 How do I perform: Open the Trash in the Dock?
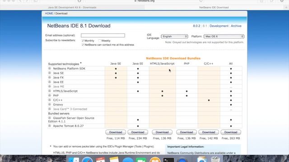[215, 159]
